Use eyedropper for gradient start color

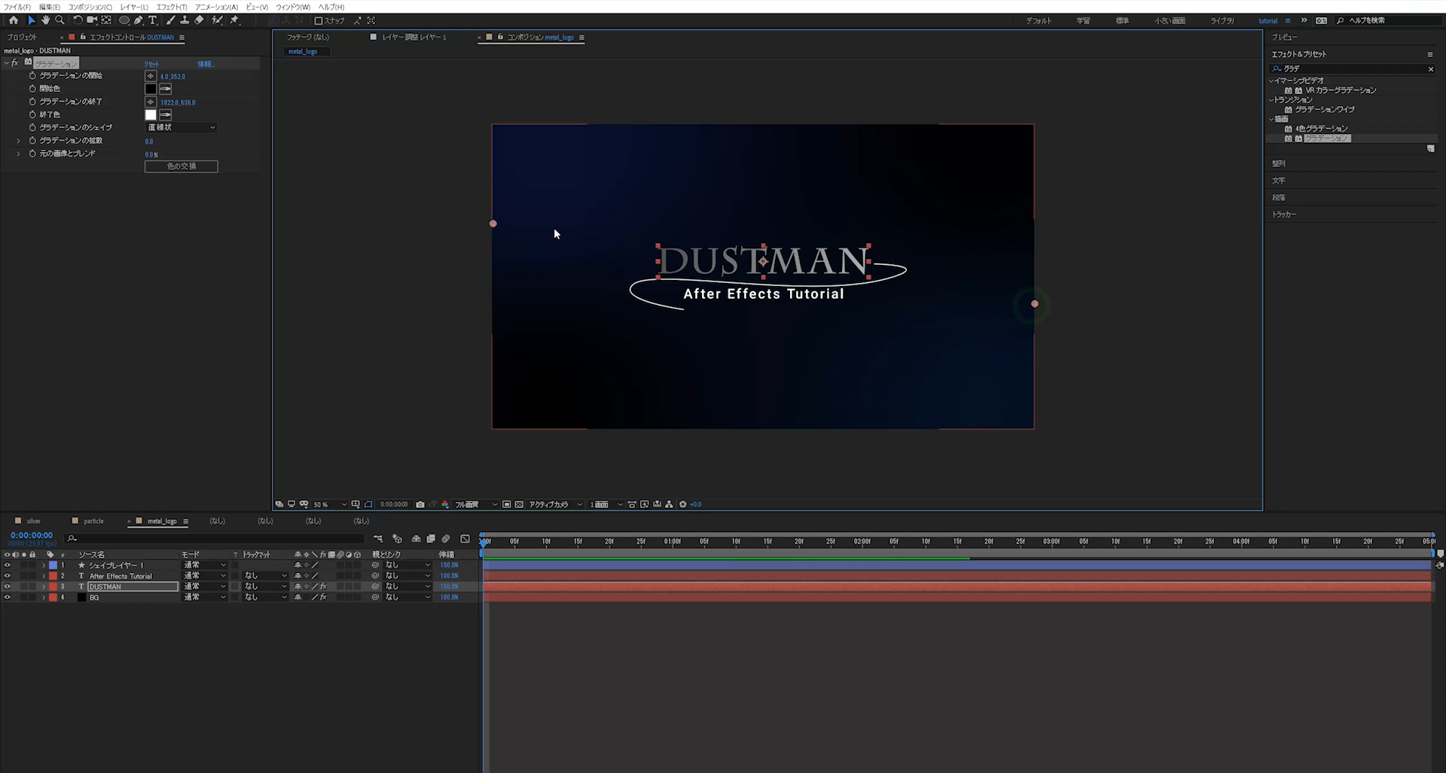click(166, 89)
